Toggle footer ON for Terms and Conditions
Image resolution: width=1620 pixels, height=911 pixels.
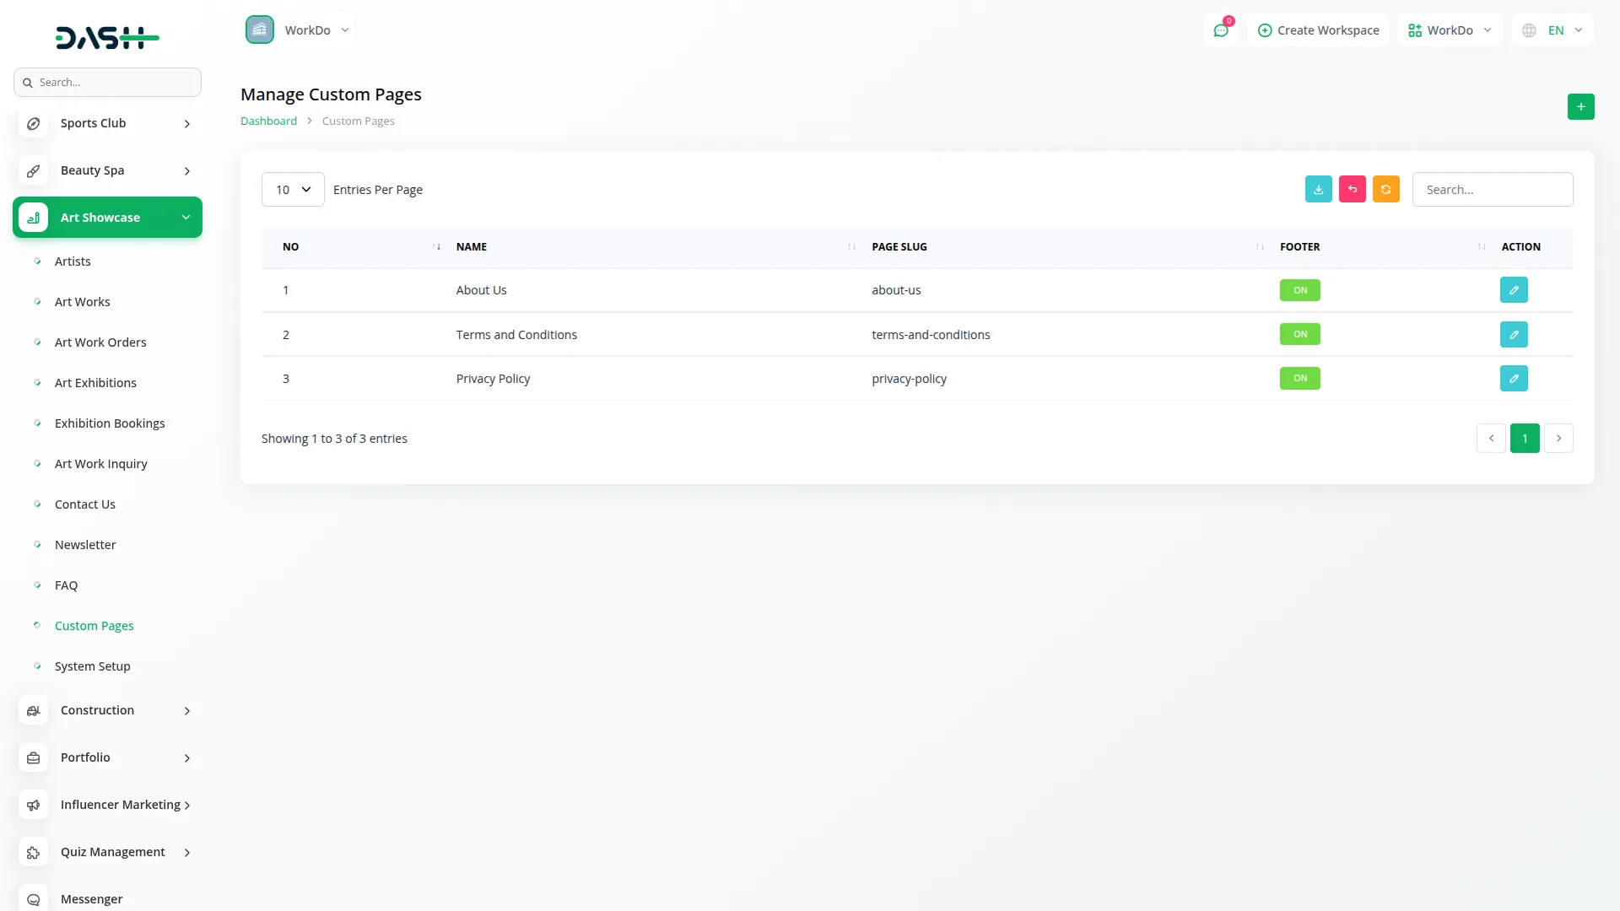(x=1299, y=335)
